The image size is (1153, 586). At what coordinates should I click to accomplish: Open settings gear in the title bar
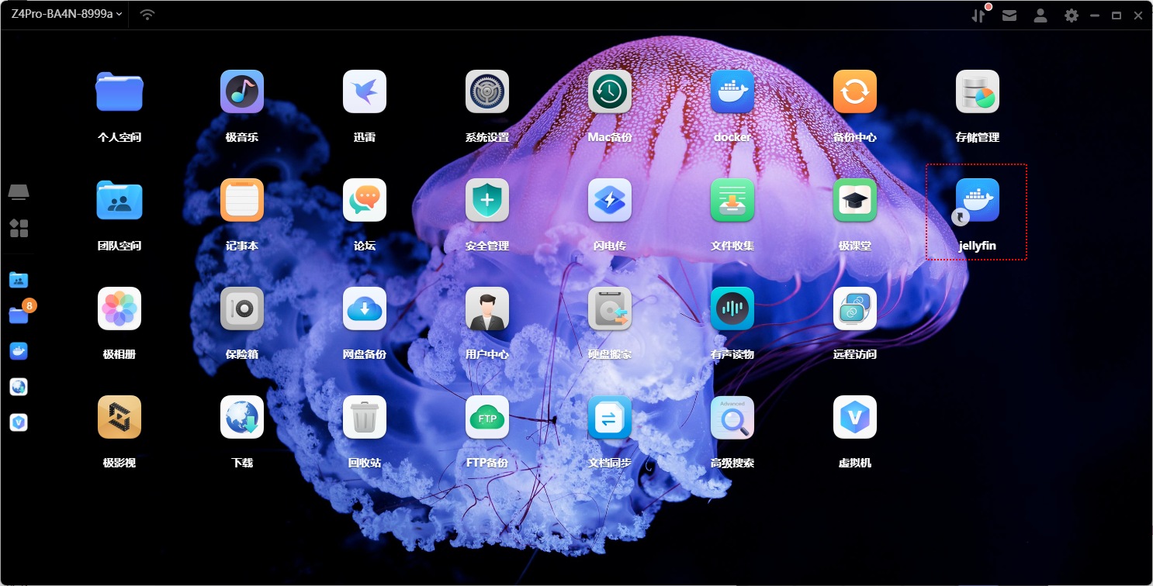(1072, 15)
